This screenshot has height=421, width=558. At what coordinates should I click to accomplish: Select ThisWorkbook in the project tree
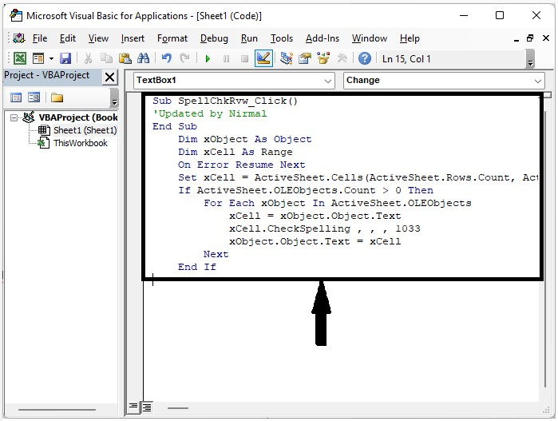(80, 143)
